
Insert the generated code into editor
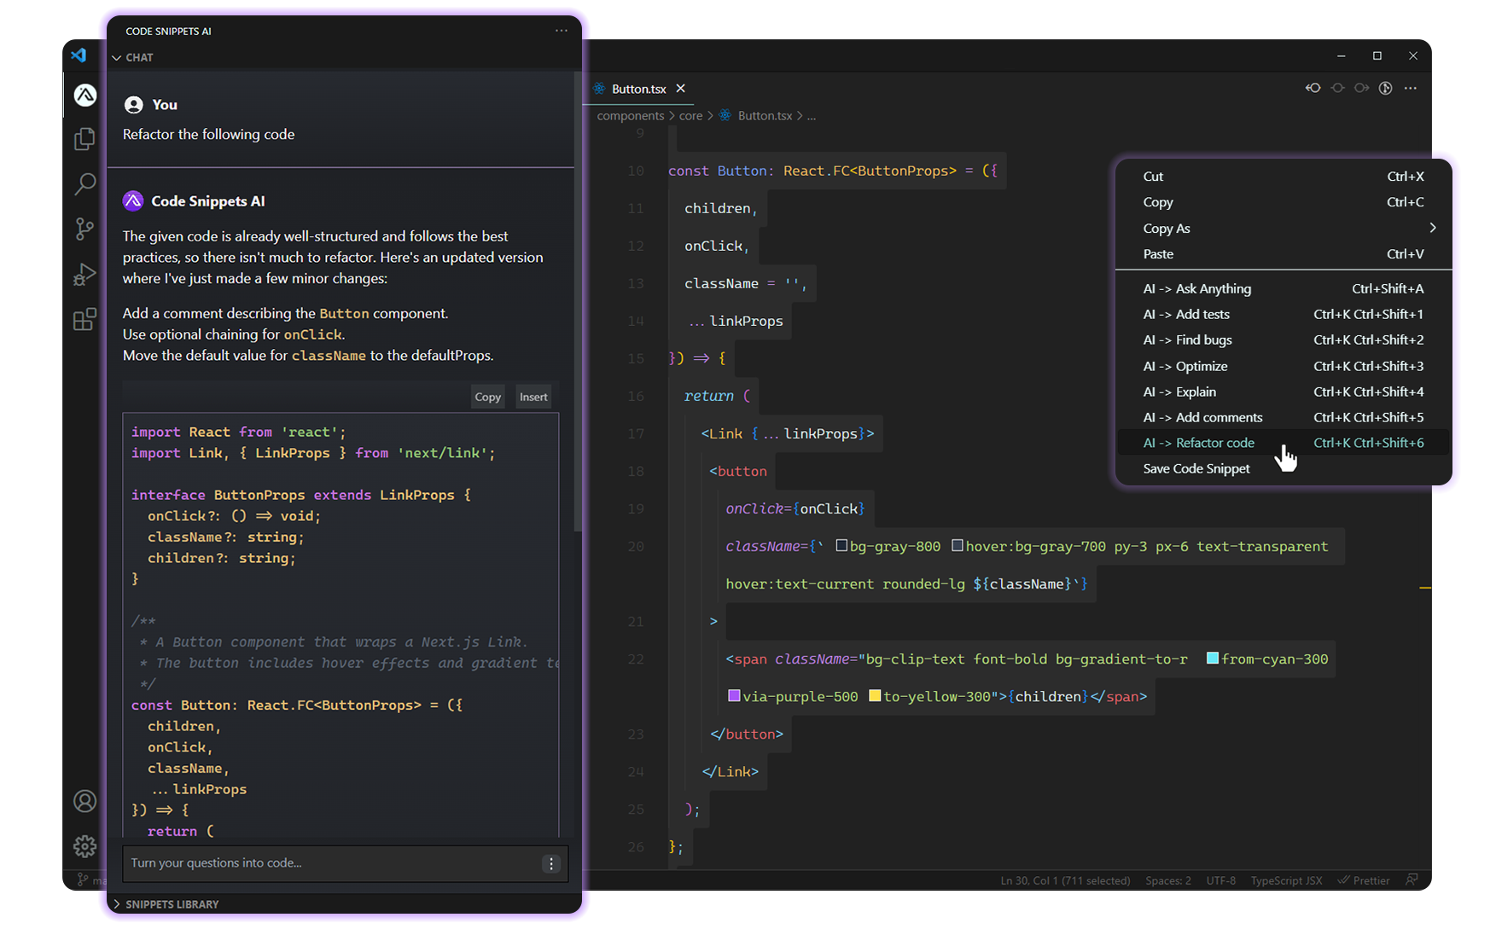533,397
